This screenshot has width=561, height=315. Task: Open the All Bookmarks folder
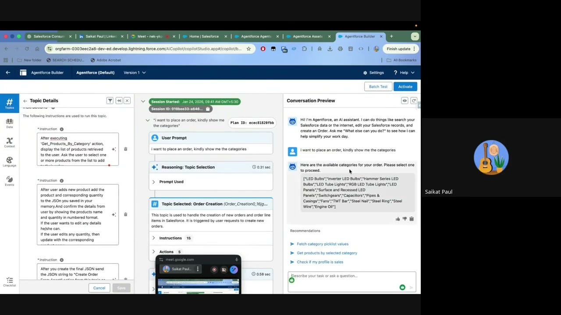point(401,60)
